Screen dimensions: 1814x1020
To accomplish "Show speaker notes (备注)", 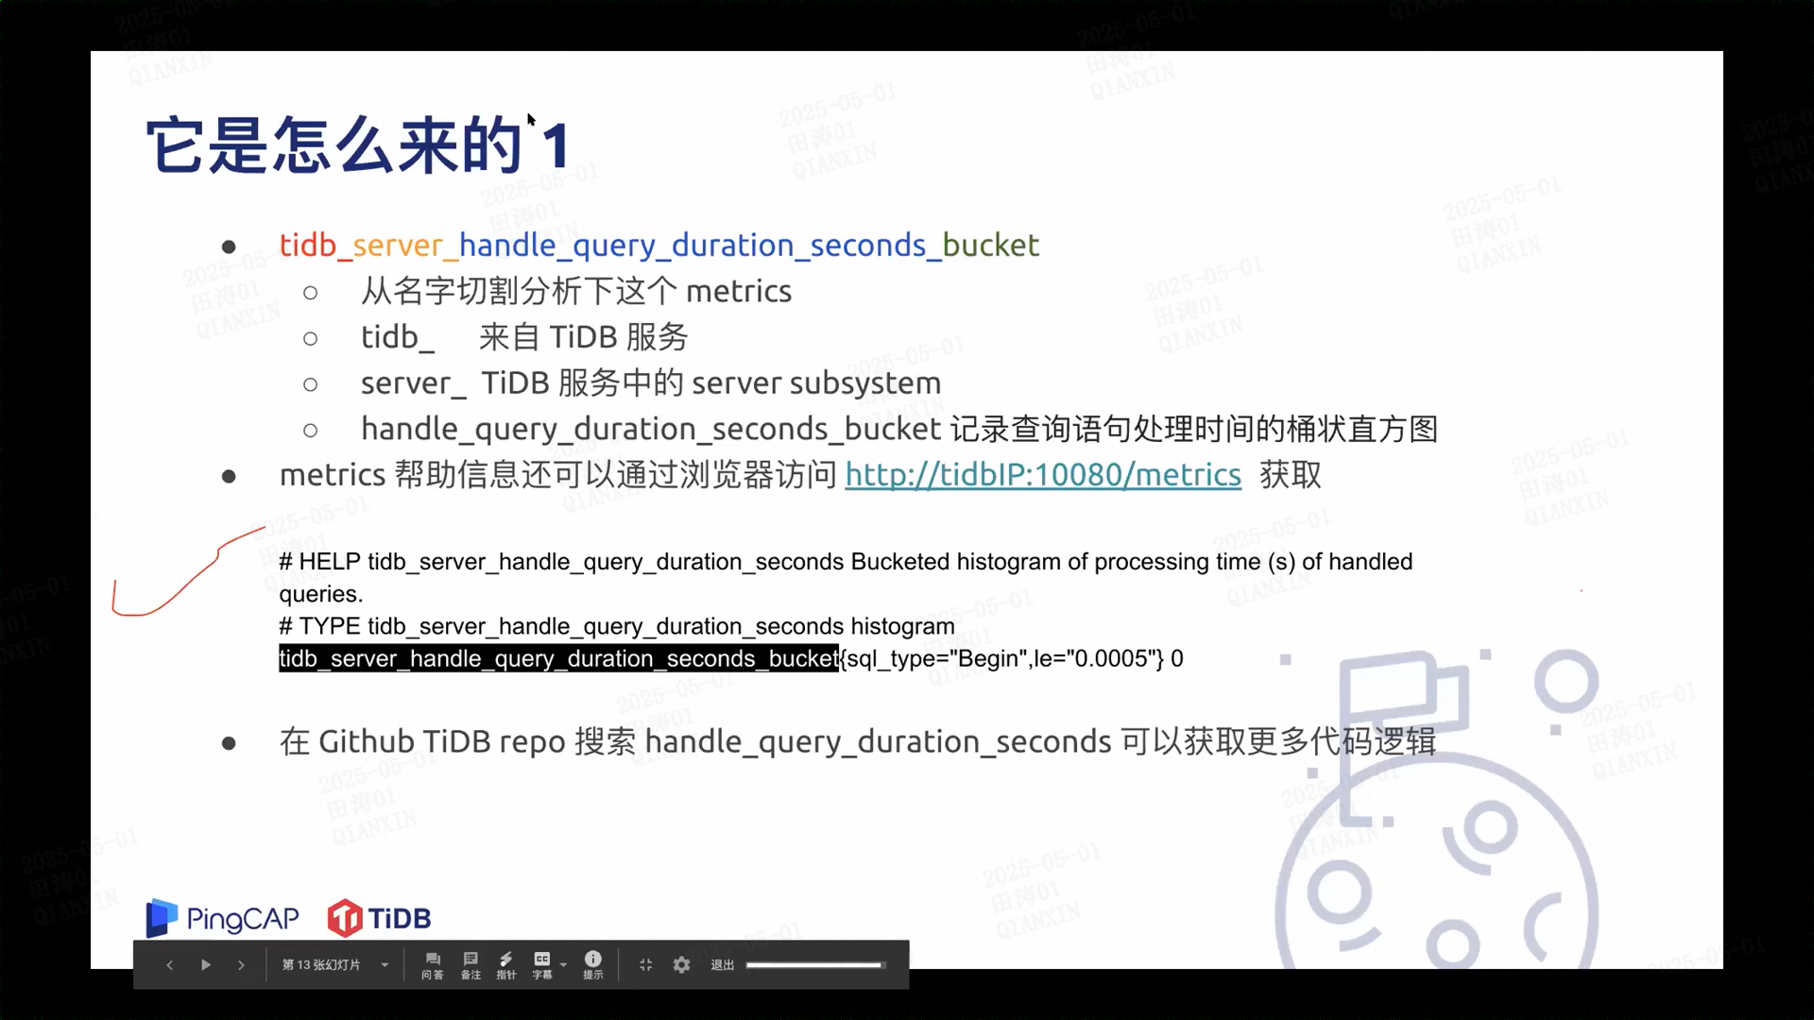I will pyautogui.click(x=471, y=965).
